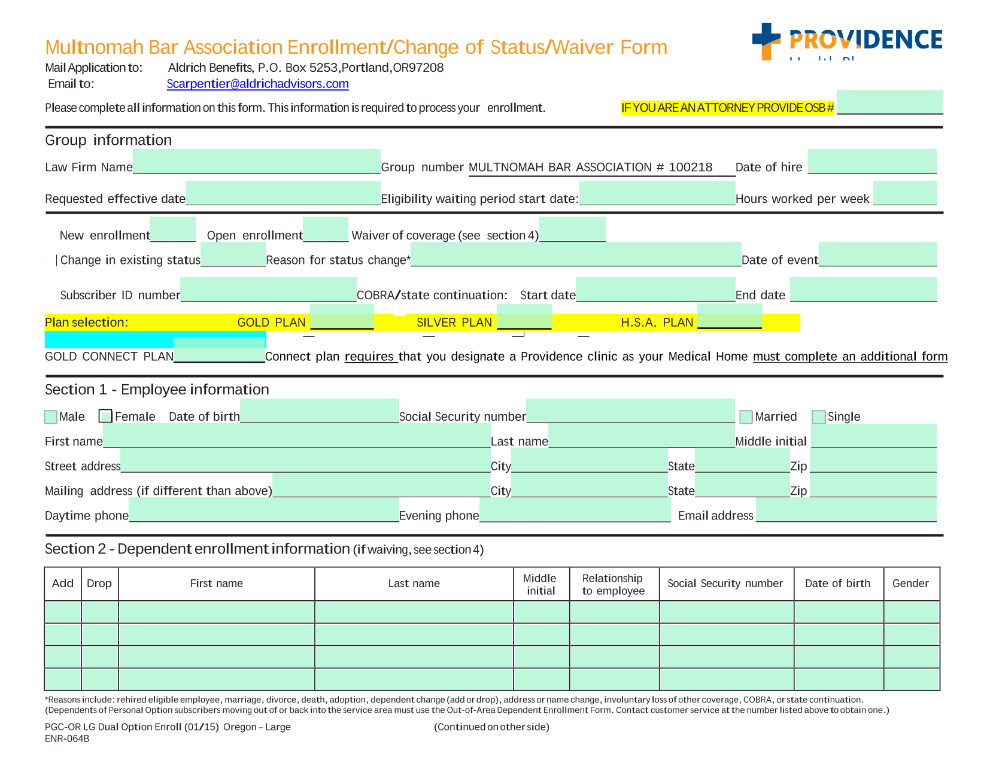Screen dimensions: 987x763
Task: Click the Zip field for street address
Action: pos(873,460)
